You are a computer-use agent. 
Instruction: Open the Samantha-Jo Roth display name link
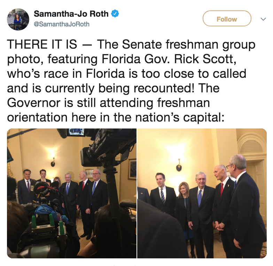[71, 14]
